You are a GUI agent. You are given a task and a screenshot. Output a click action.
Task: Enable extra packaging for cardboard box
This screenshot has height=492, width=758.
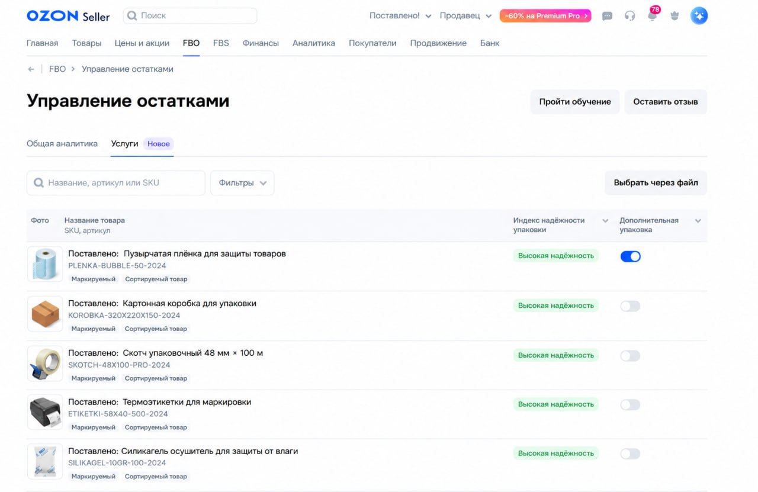630,306
